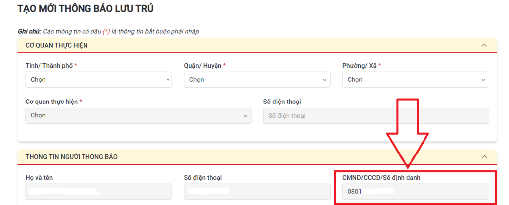Click the TẠO MỚI THÔNG BÁO LƯU TRÚ heading

pos(85,8)
